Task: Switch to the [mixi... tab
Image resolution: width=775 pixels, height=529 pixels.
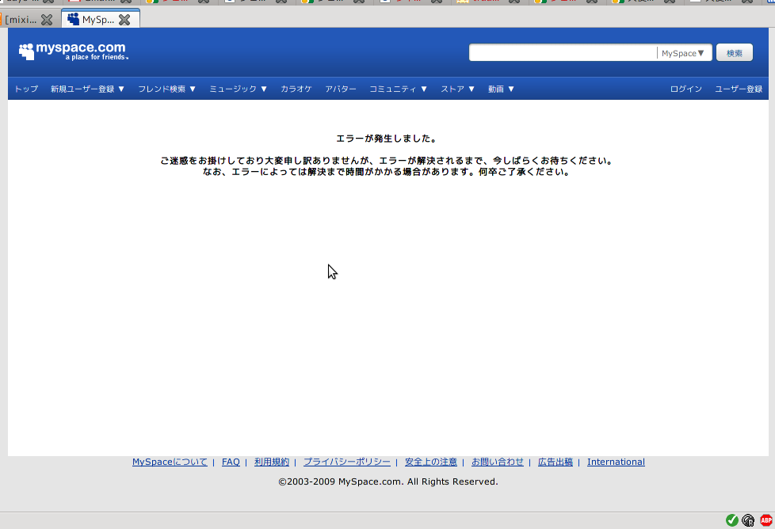Action: pos(21,20)
